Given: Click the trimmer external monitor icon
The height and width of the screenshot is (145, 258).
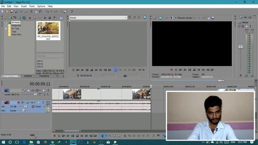Looking at the screenshot, I should pos(145,17).
